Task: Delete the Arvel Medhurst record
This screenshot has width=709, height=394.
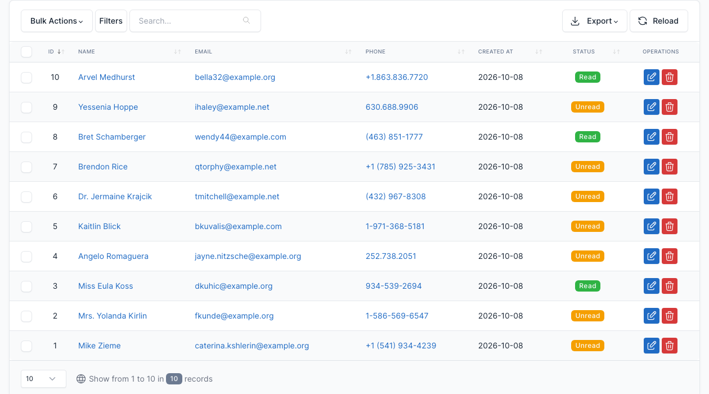Action: coord(670,77)
